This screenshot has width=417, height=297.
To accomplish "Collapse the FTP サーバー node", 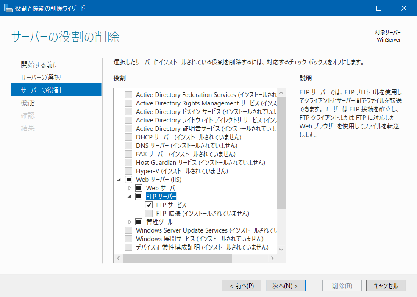I will pos(129,197).
